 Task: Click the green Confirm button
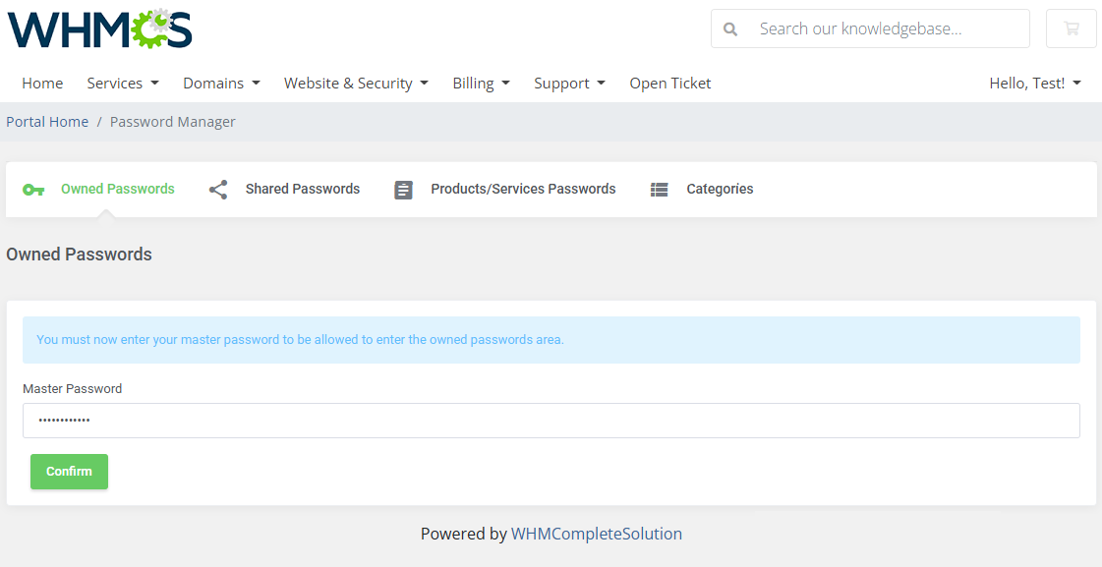[x=69, y=472]
